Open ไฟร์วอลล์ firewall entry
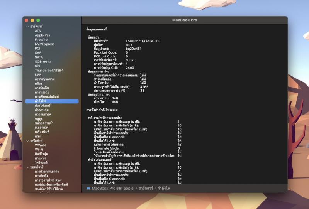The width and height of the screenshot is (309, 209). [x=41, y=163]
